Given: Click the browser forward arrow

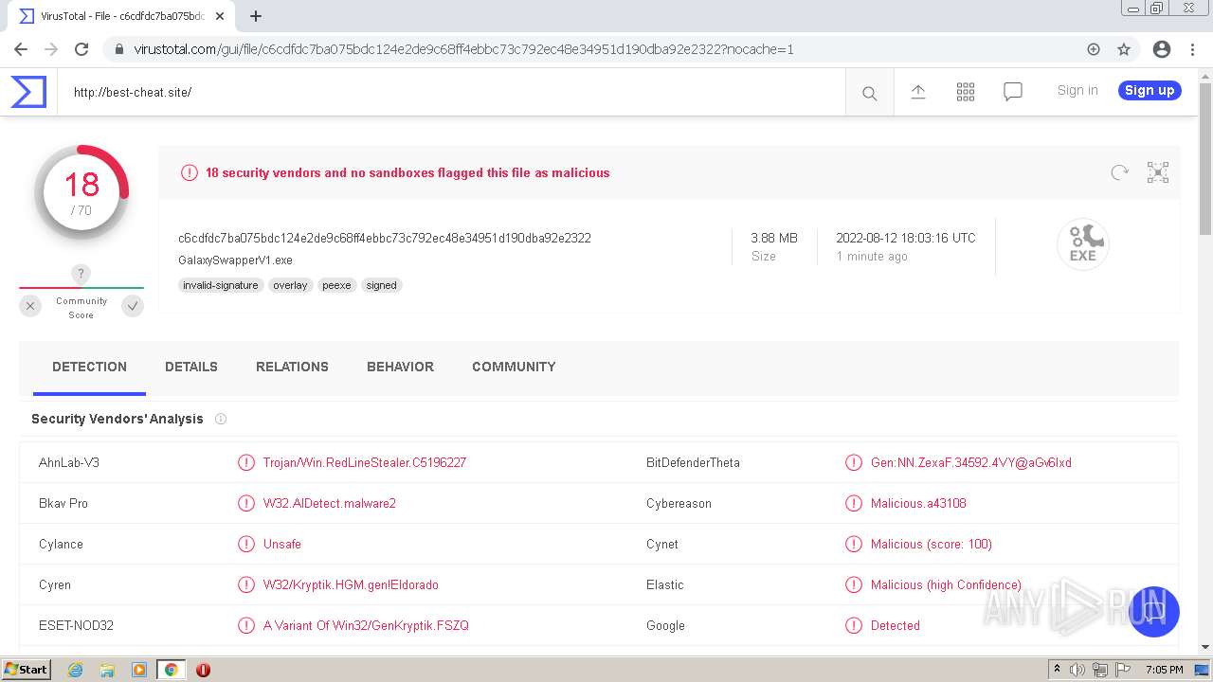Looking at the screenshot, I should click(x=51, y=49).
